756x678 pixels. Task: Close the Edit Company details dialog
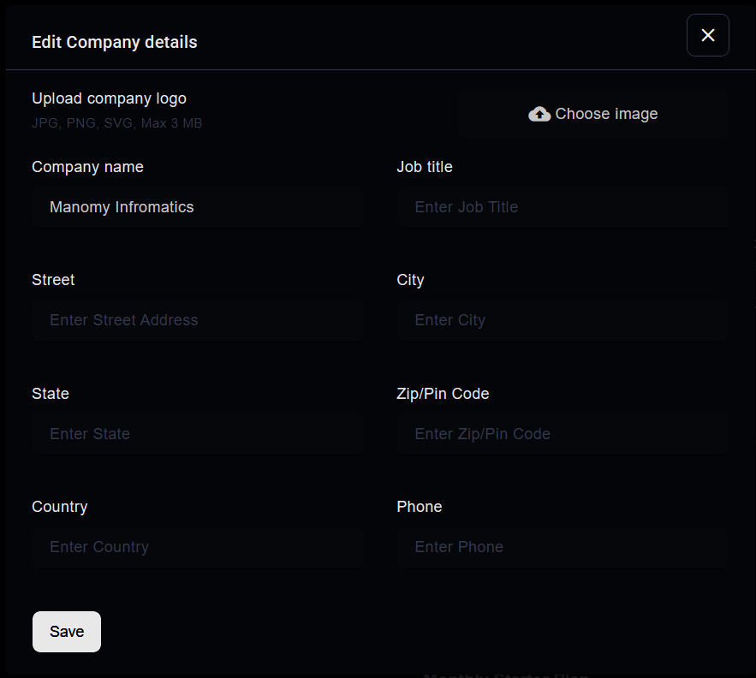coord(707,35)
